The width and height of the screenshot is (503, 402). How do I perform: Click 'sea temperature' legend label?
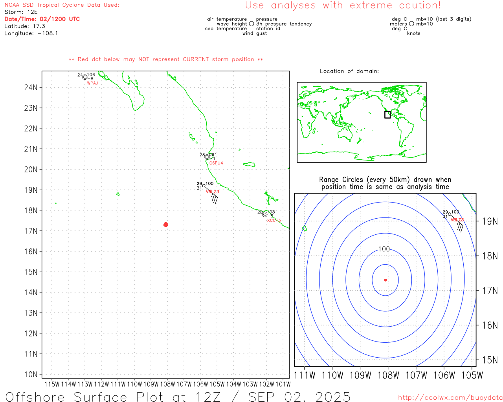226,29
